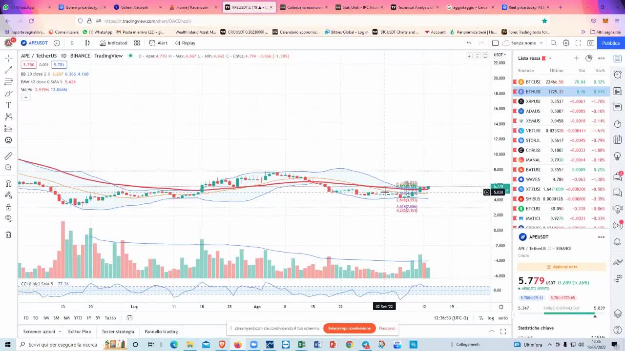Open the forecasting and measurement tools
The width and height of the screenshot is (625, 351).
tap(8, 128)
